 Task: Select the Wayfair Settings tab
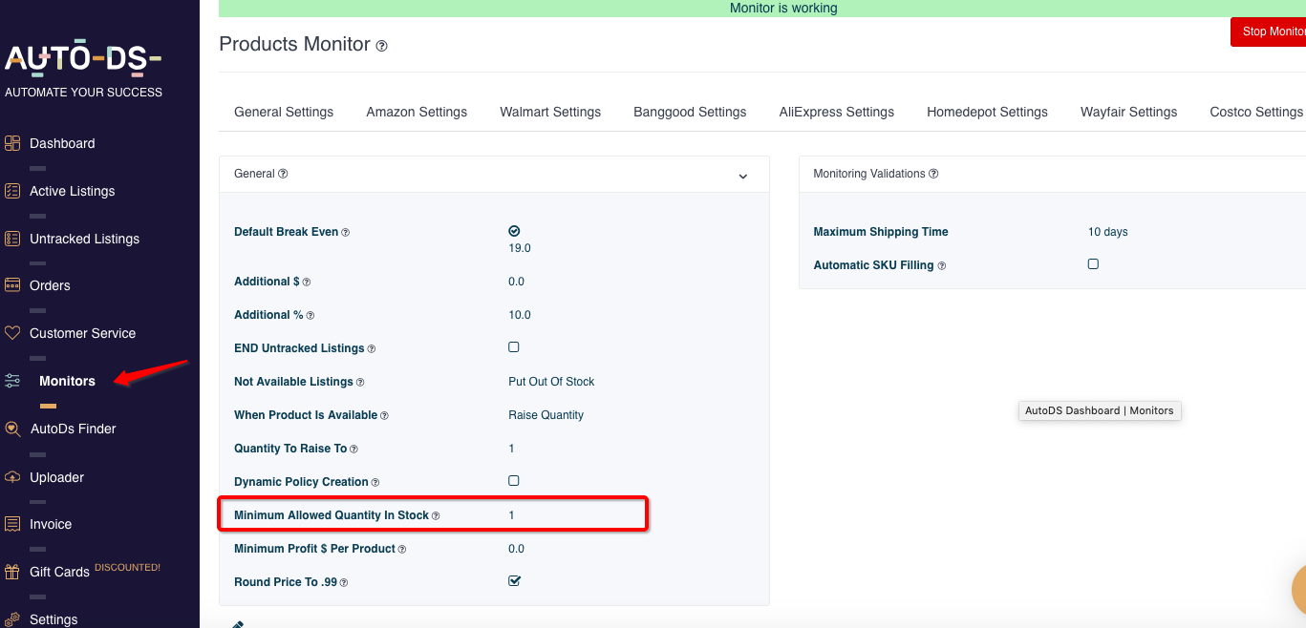point(1128,112)
